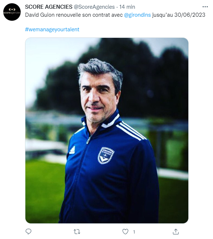View the like count number 1
This screenshot has height=239, width=213.
[x=134, y=232]
